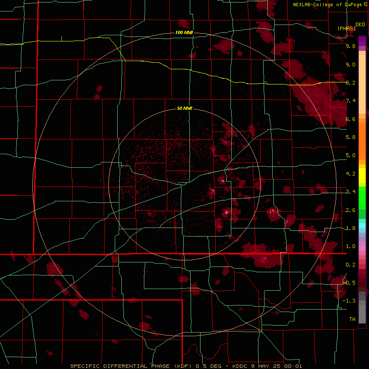Pick the yellow segment of the color bar
This screenshot has height=369, width=369.
(362, 175)
